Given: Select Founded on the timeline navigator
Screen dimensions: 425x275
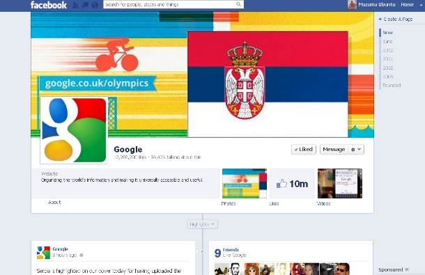Looking at the screenshot, I should click(x=392, y=86).
